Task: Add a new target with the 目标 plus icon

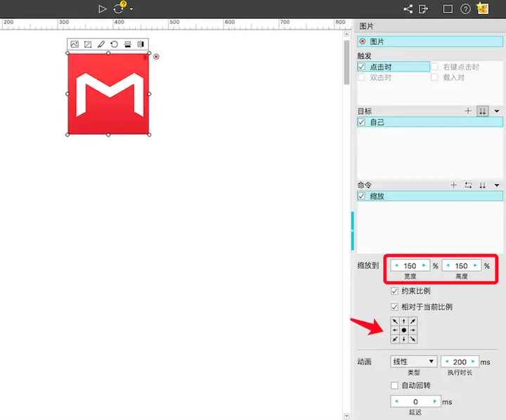Action: click(x=468, y=111)
